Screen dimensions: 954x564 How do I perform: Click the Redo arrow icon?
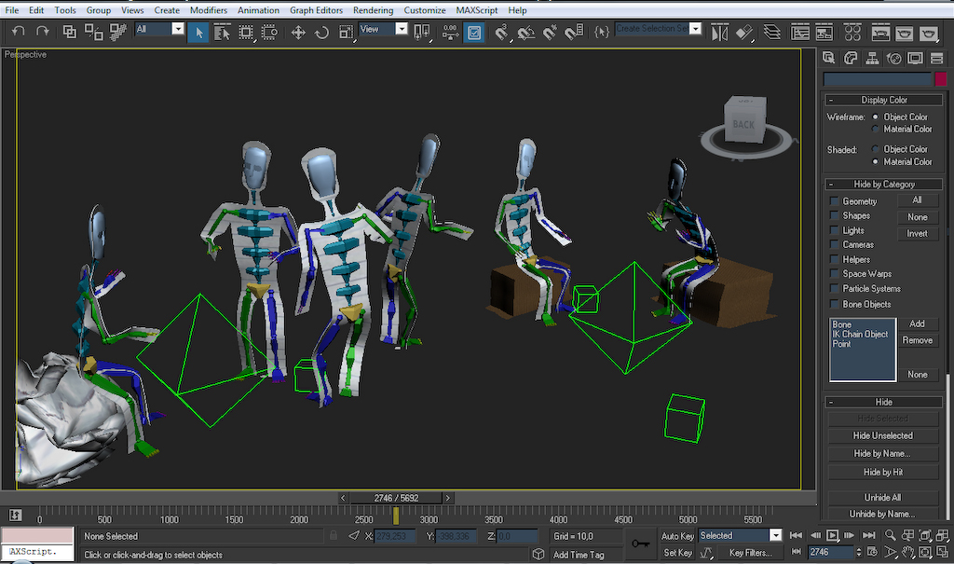[x=42, y=31]
